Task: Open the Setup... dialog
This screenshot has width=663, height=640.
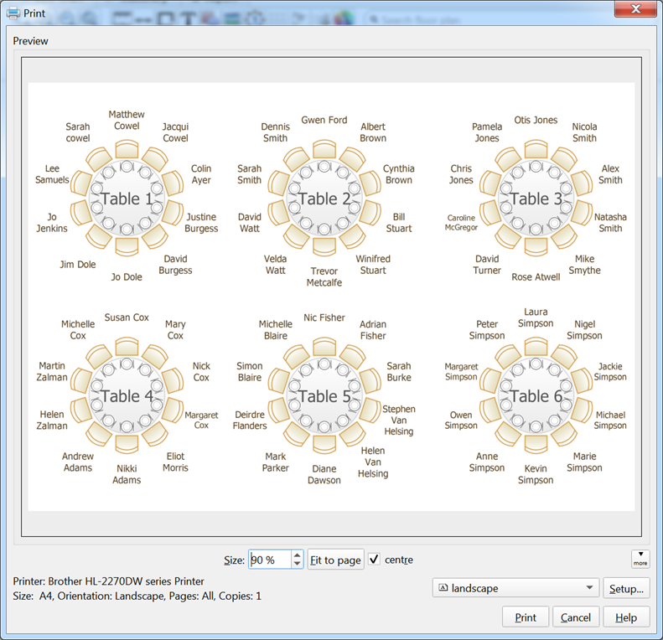Action: 626,588
